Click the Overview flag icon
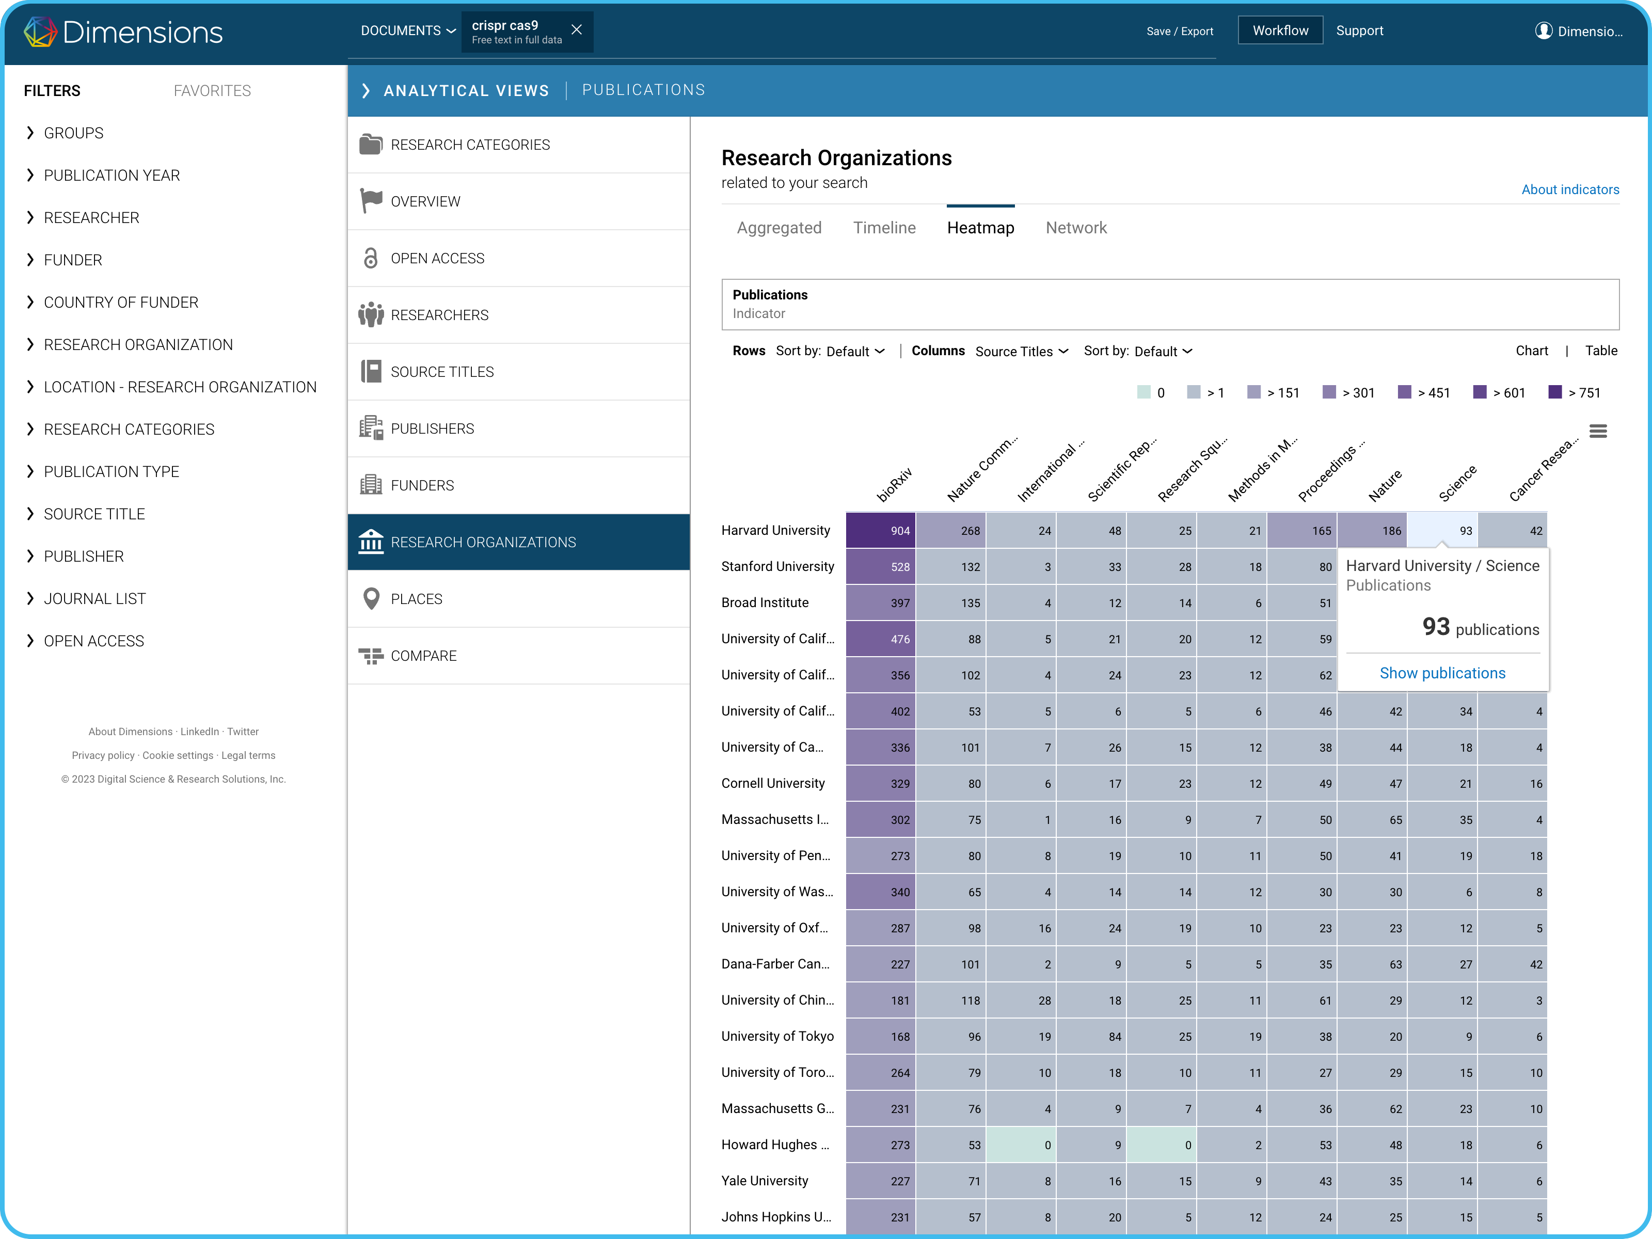This screenshot has width=1652, height=1239. [x=371, y=201]
